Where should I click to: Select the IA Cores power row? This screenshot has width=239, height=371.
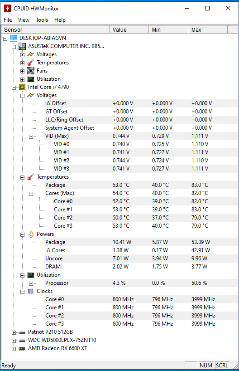(141, 250)
